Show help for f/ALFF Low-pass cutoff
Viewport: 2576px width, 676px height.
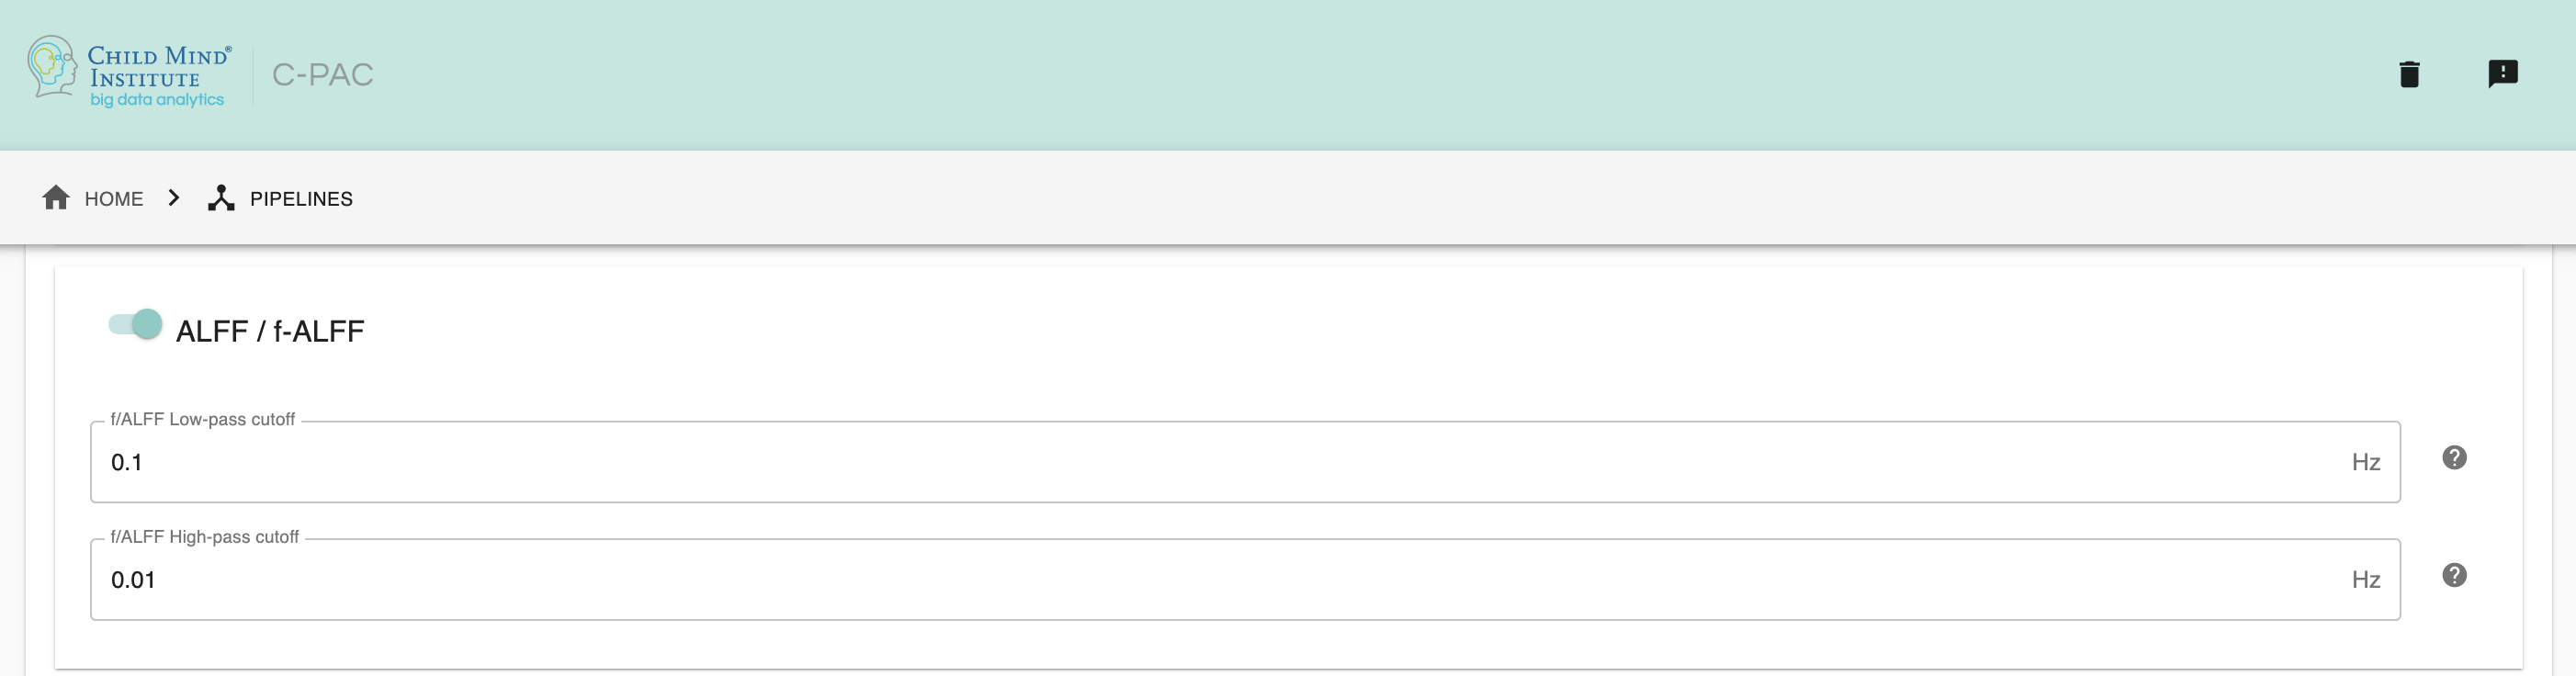(x=2454, y=458)
